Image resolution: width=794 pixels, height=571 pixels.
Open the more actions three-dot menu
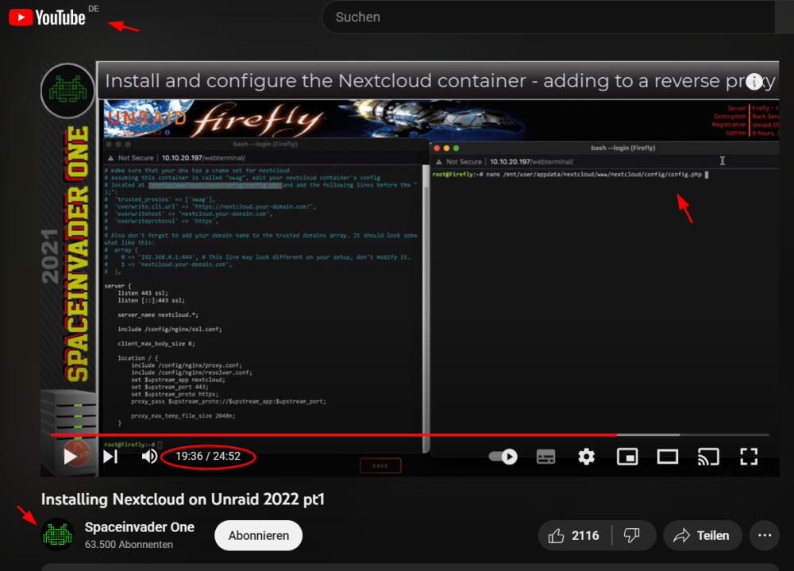765,535
